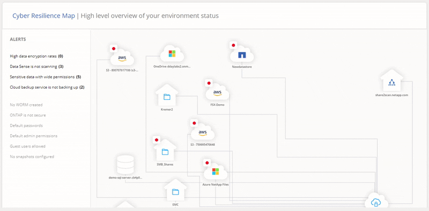
Task: Select the Kremer2 folder house icon
Action: [x=167, y=96]
